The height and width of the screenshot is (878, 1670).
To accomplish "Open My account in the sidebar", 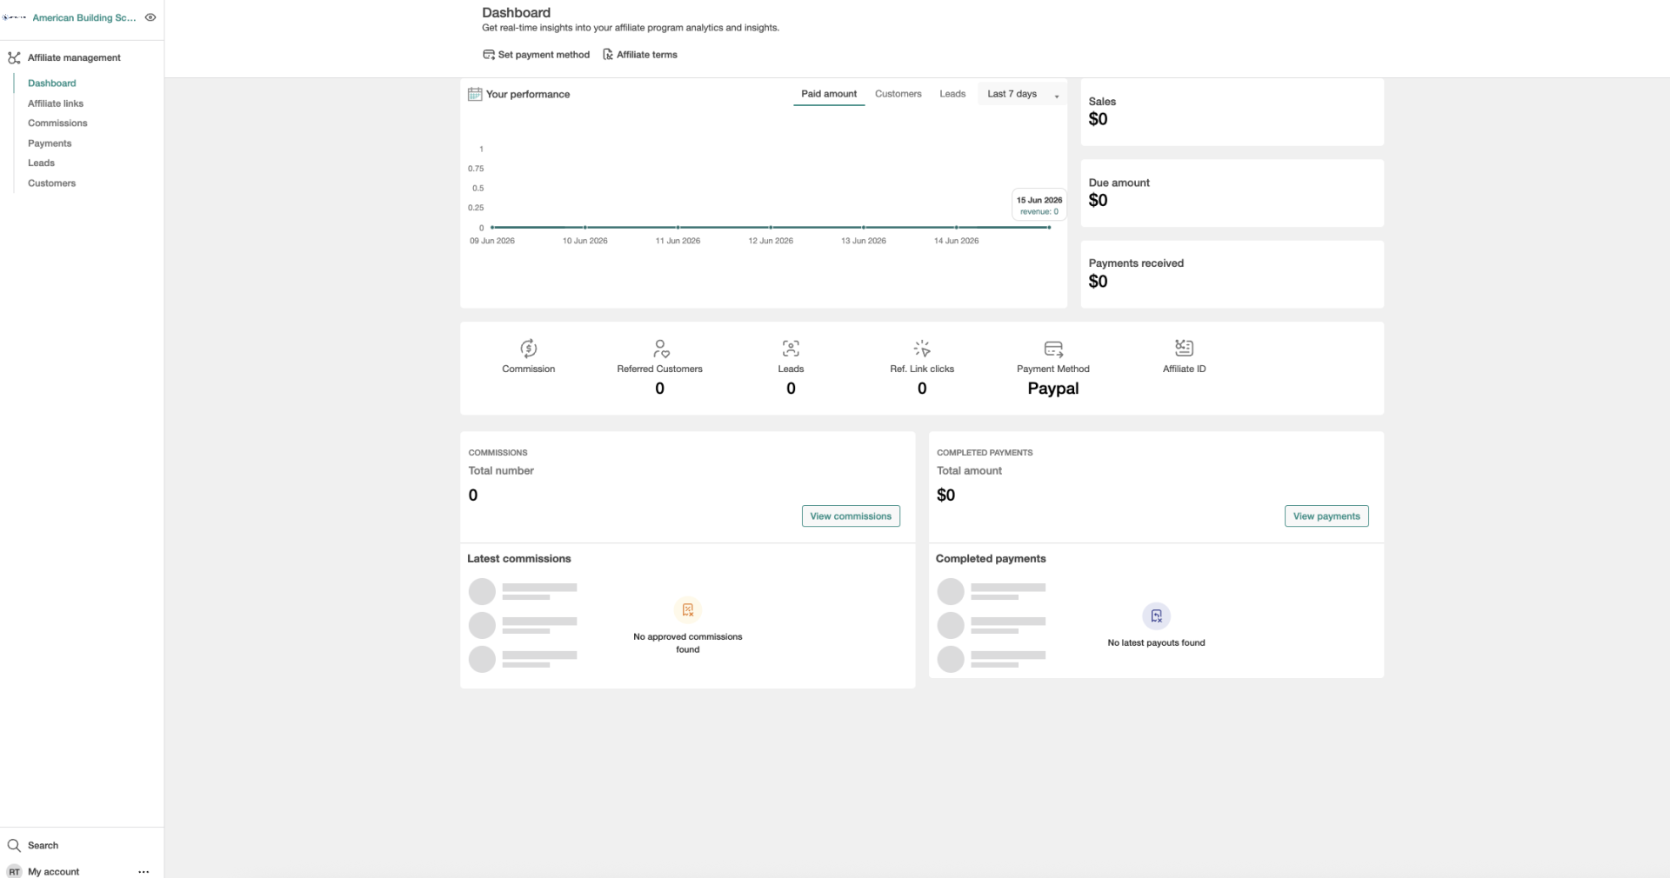I will (x=53, y=871).
